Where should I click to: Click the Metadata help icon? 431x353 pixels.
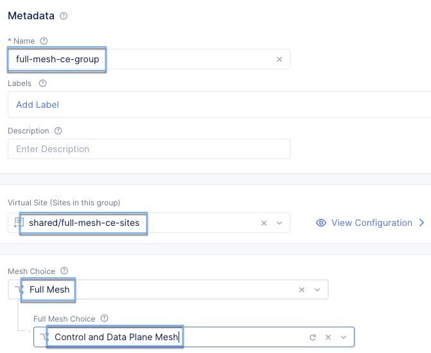point(64,16)
